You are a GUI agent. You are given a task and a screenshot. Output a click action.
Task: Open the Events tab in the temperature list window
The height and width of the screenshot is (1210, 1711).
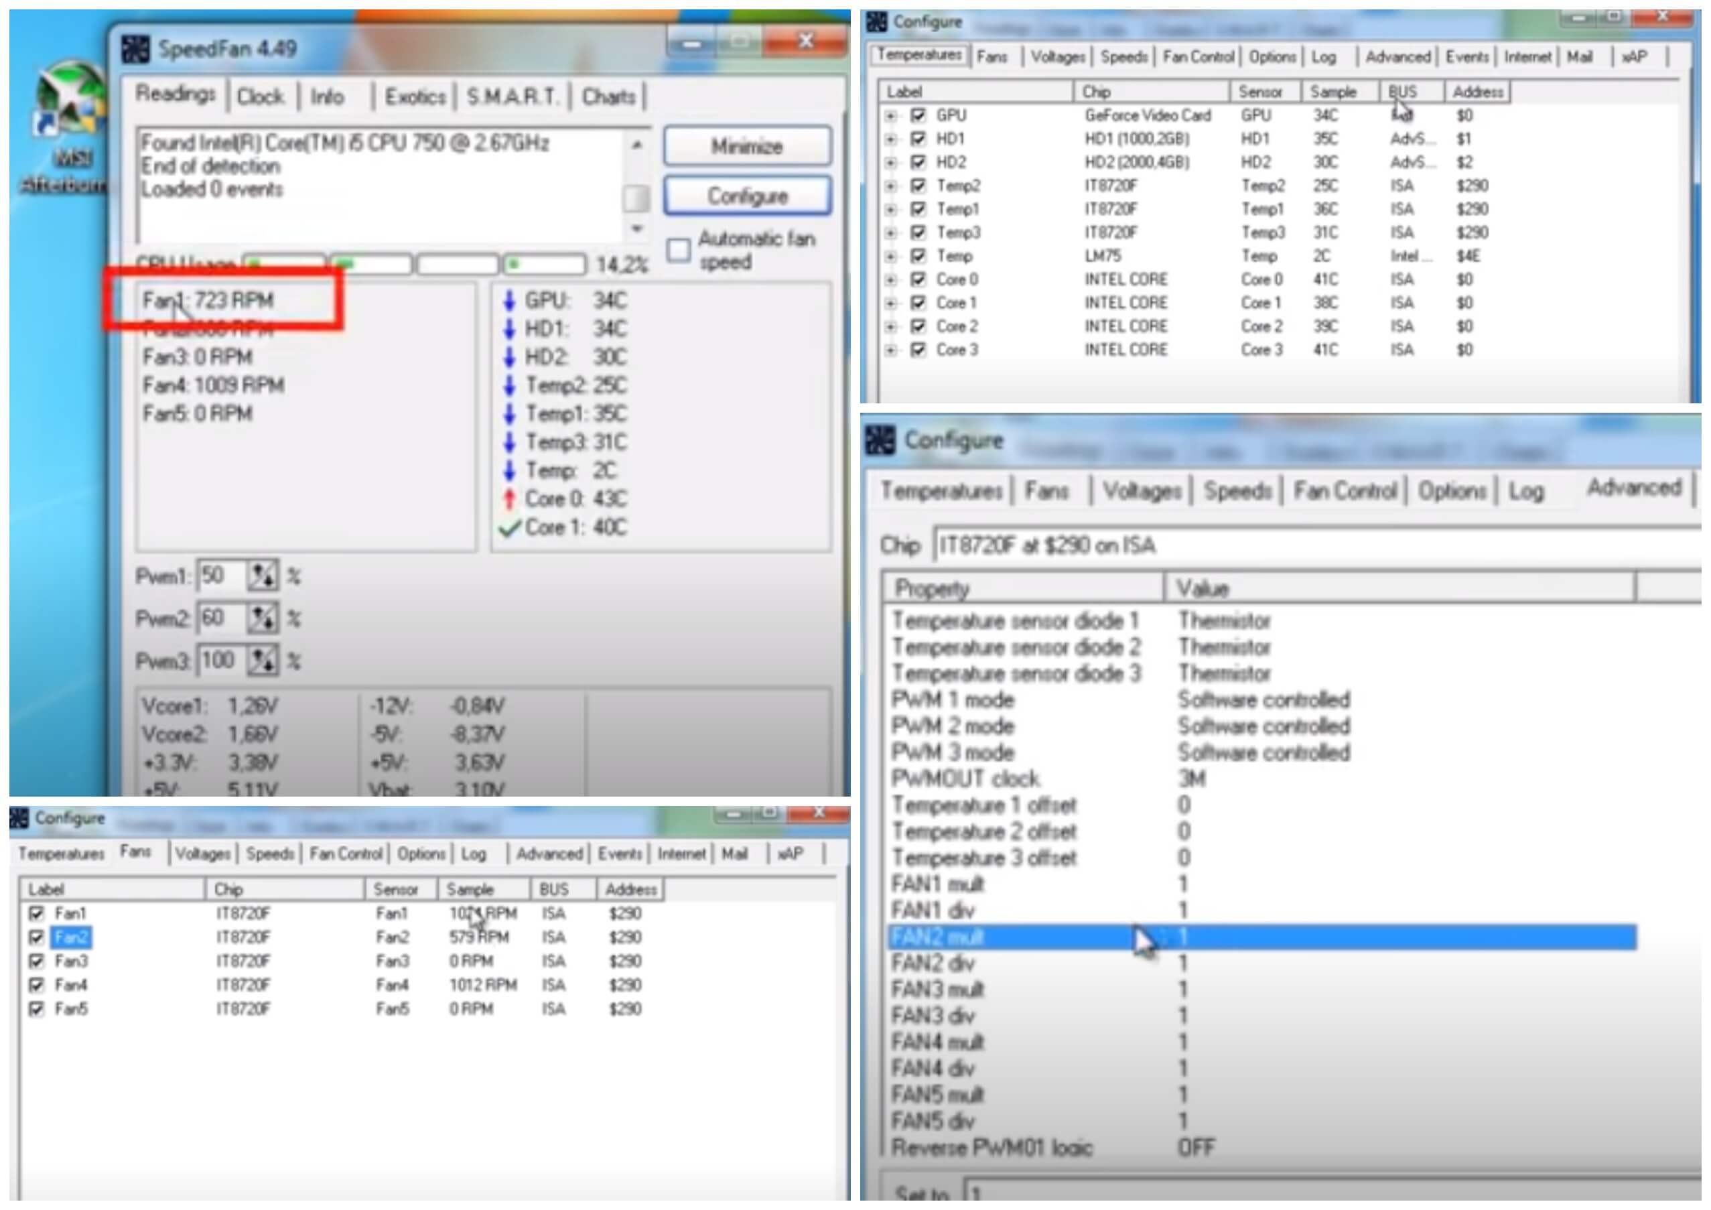pos(1466,57)
